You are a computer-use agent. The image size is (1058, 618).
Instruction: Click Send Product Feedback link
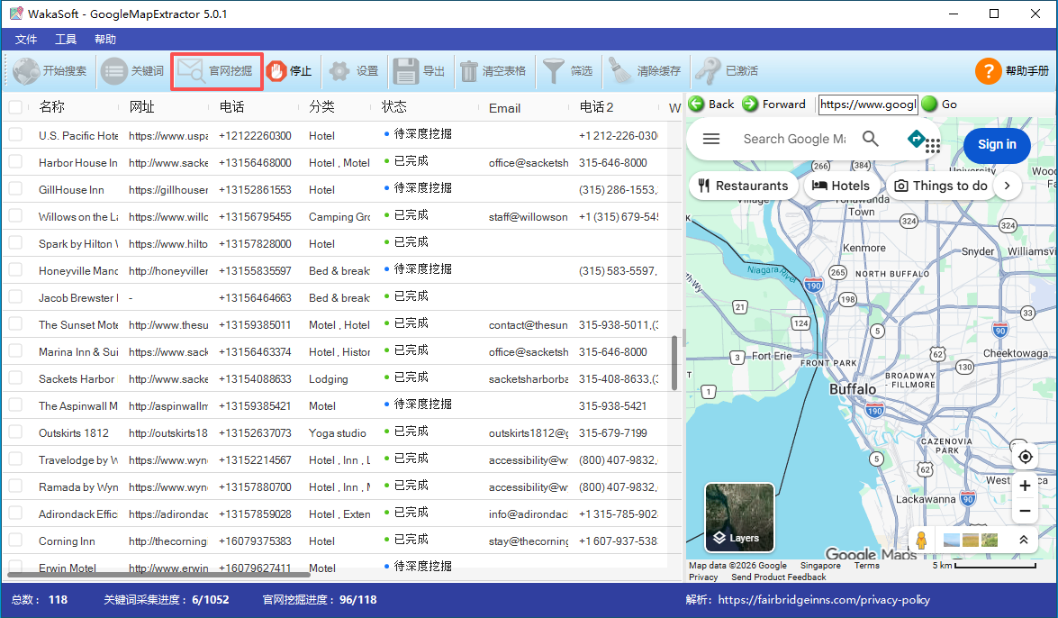point(778,577)
